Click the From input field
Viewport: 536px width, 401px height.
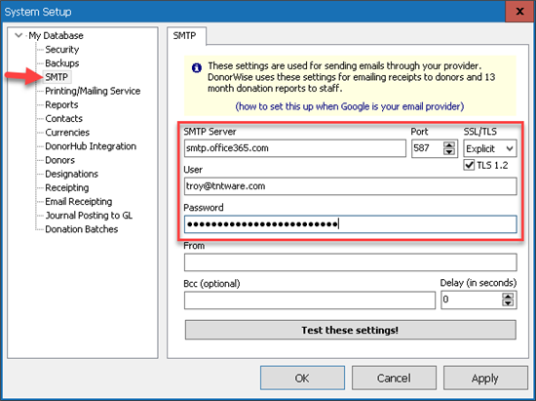(x=351, y=262)
